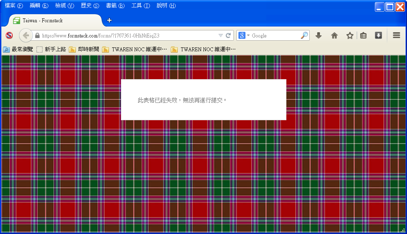The image size is (407, 234).
Task: Click the formstack URL address field
Action: (x=127, y=36)
